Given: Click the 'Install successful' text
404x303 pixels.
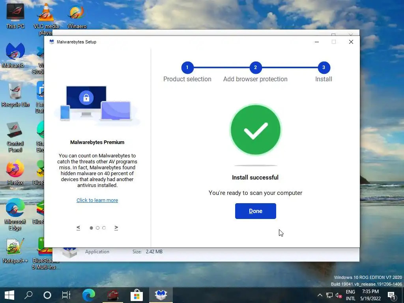Looking at the screenshot, I should (x=255, y=178).
